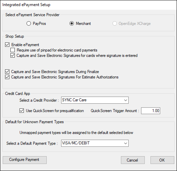Click the 'QuickScreen Trigger Amount :' label
This screenshot has width=177, height=171.
tap(115, 111)
